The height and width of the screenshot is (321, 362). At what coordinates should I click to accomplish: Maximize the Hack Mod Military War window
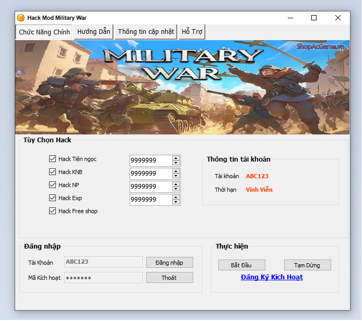[314, 18]
